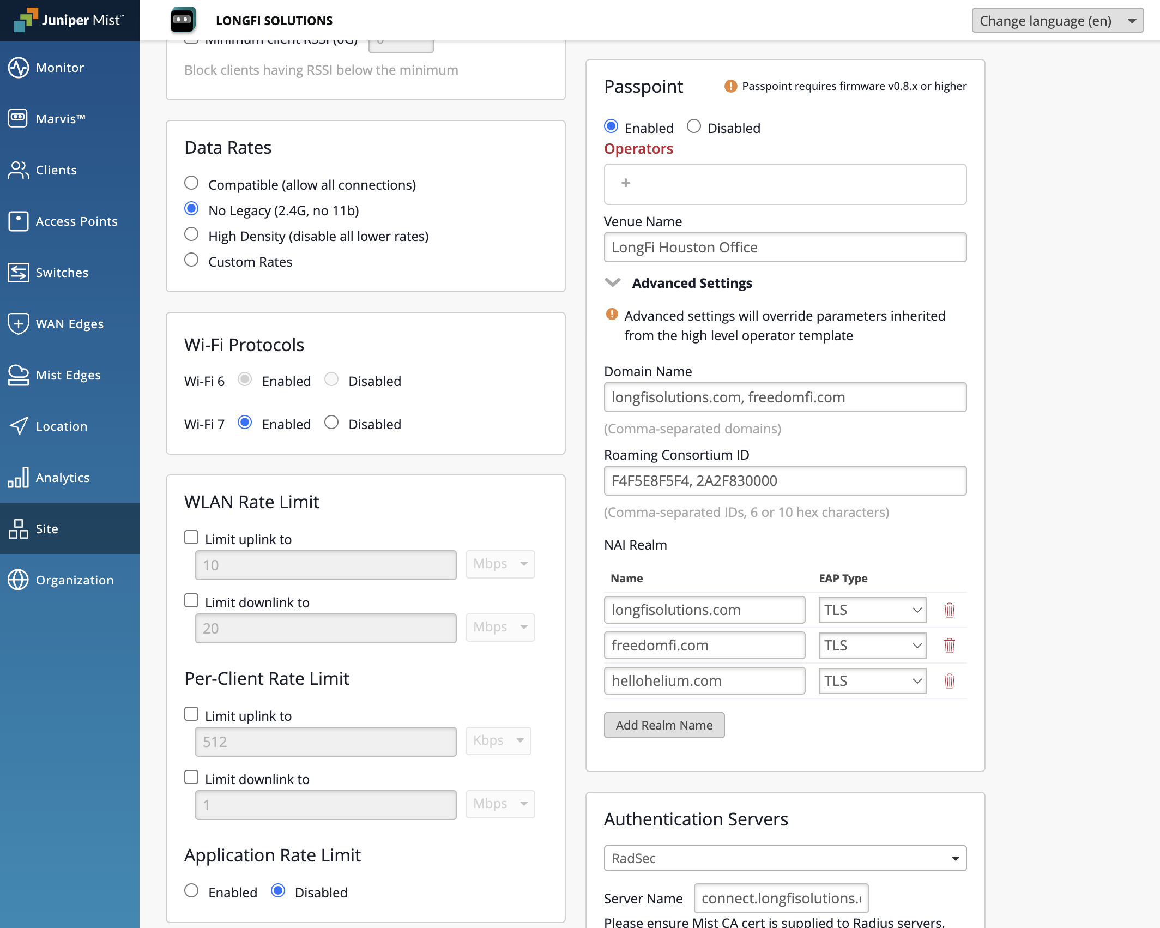Click the hellohelium.com realm name field
1160x928 pixels.
pos(704,681)
